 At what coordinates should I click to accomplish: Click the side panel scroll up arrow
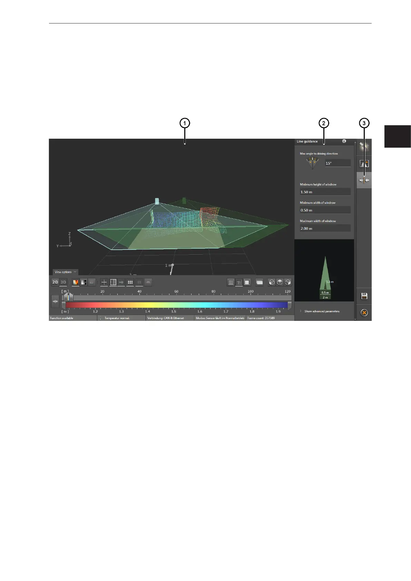(x=355, y=142)
